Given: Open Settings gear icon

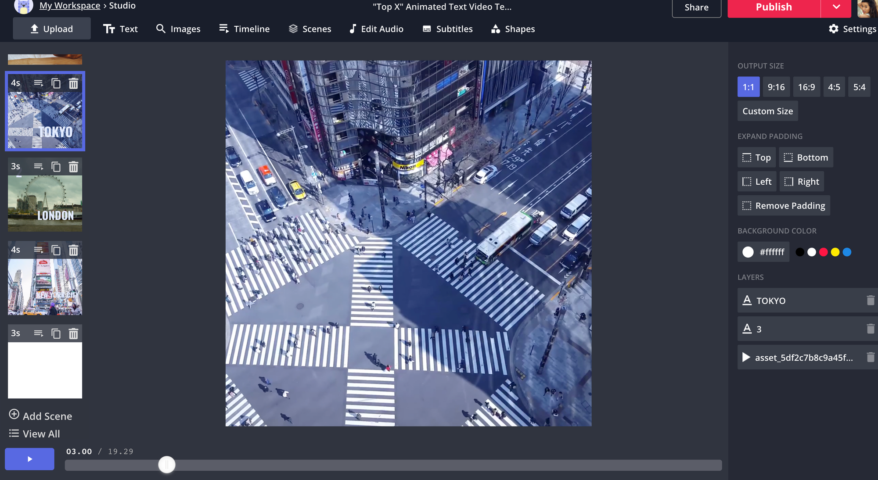Looking at the screenshot, I should click(833, 29).
